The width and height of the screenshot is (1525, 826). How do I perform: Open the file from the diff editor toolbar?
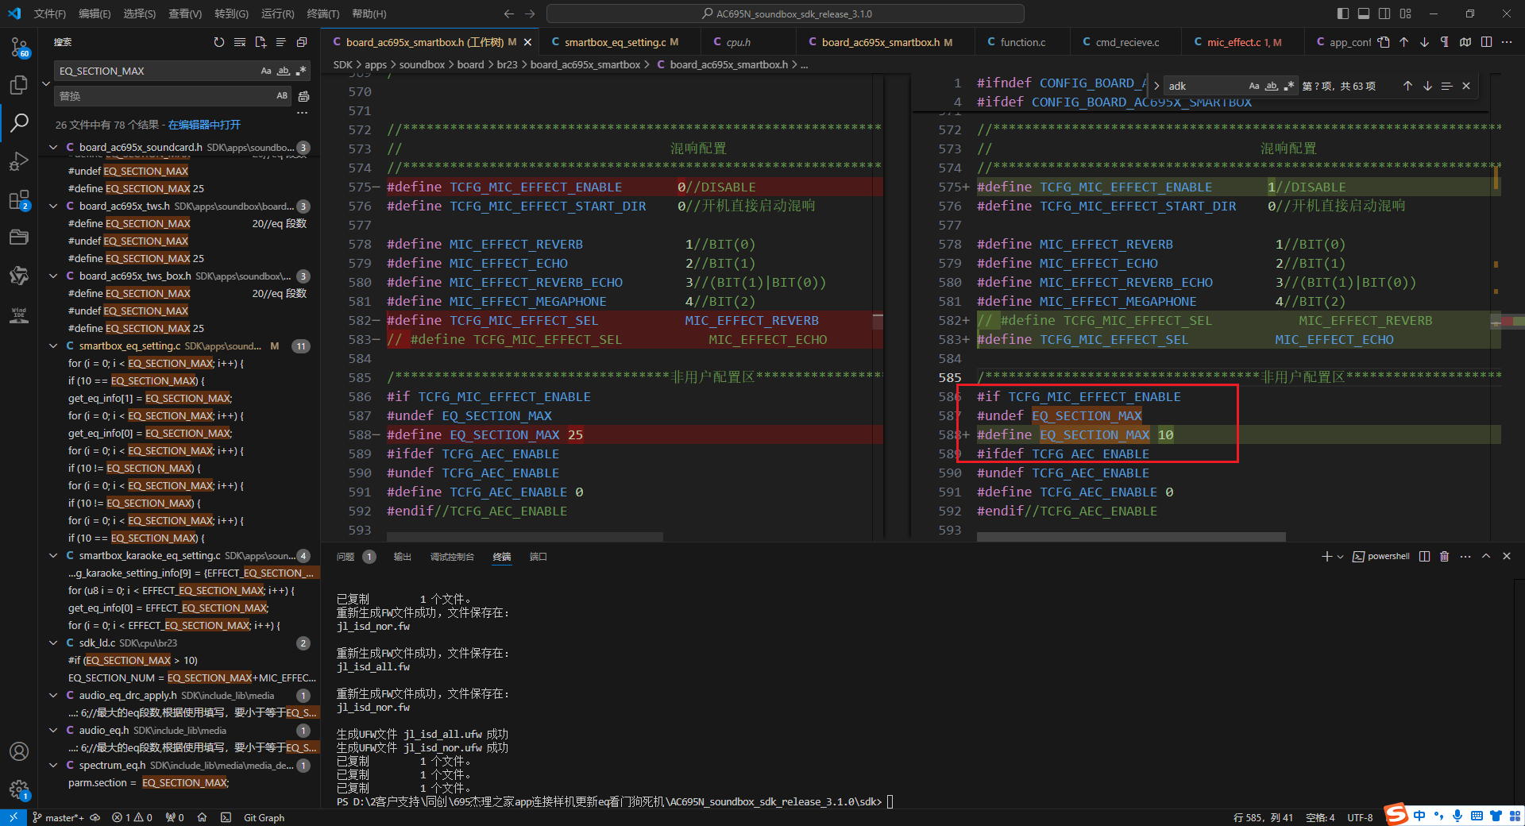[1383, 42]
